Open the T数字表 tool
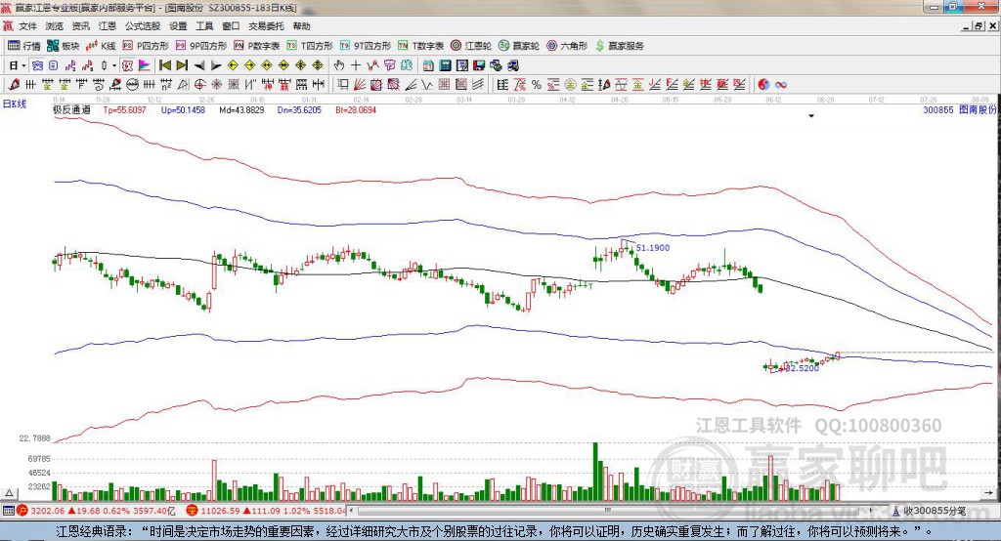Viewport: 1001px width, 541px height. click(420, 46)
